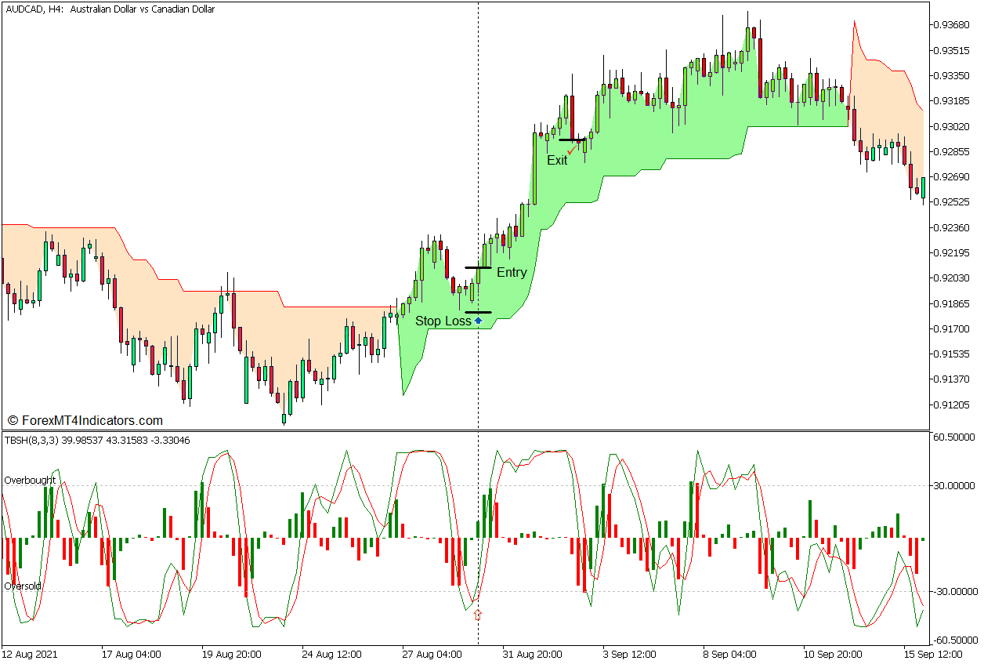Click the 0.93680 value on the price scale
Screen dimensions: 984x664
[x=950, y=23]
